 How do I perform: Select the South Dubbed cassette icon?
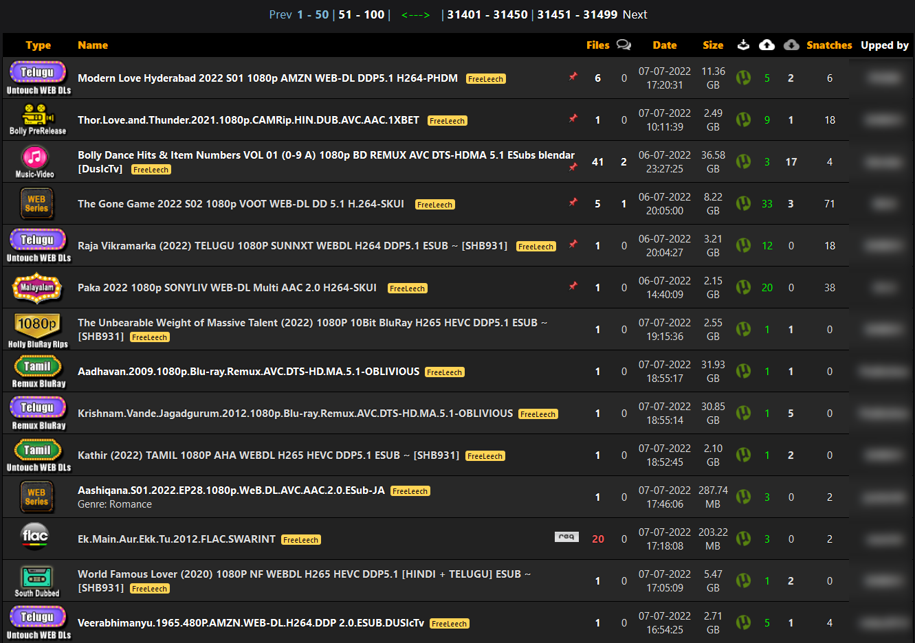coord(37,580)
